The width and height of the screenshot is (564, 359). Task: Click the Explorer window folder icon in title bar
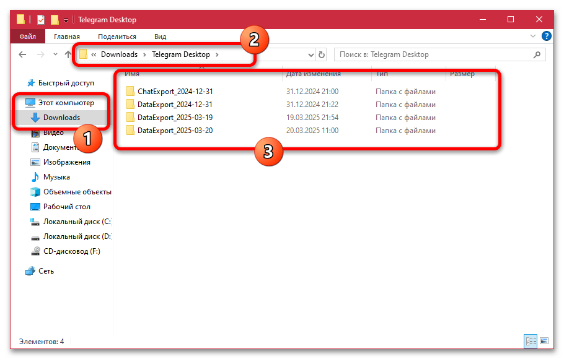pos(21,19)
